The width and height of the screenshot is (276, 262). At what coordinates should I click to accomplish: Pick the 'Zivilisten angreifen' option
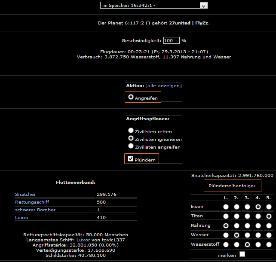[x=131, y=146]
